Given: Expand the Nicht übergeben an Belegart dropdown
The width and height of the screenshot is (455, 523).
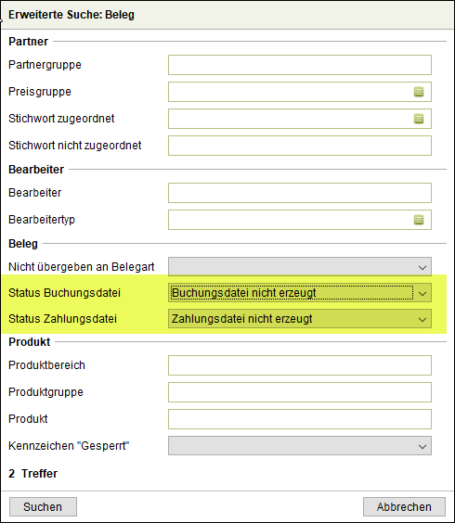Looking at the screenshot, I should (x=300, y=267).
